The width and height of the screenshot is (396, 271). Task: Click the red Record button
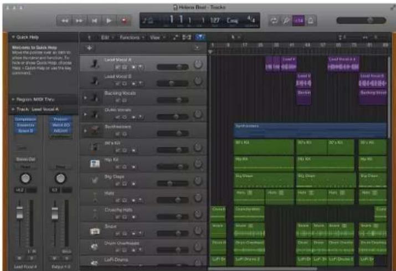124,21
